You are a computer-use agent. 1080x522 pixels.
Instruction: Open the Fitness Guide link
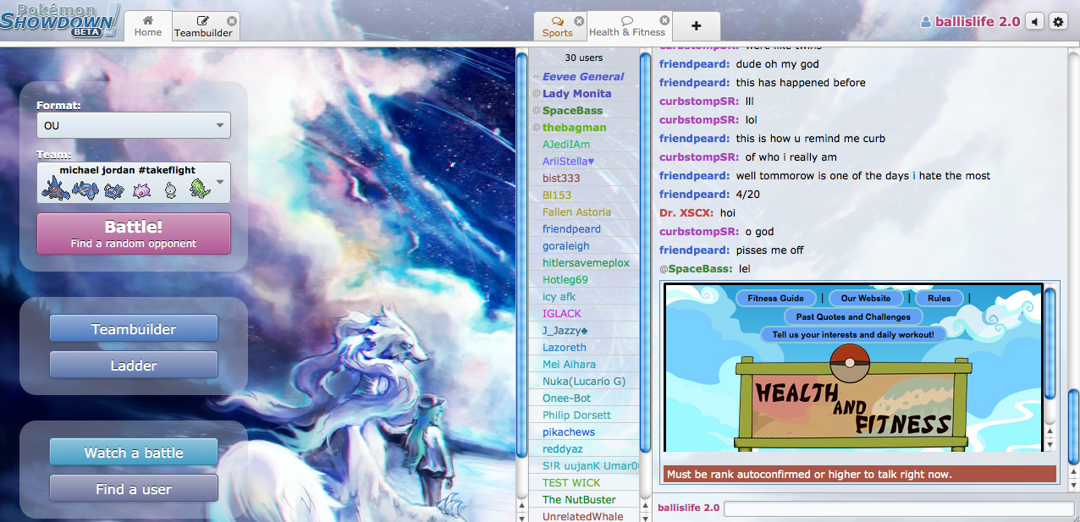pyautogui.click(x=776, y=298)
